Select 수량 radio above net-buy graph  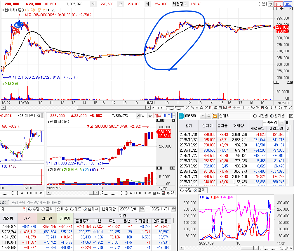click(x=182, y=190)
